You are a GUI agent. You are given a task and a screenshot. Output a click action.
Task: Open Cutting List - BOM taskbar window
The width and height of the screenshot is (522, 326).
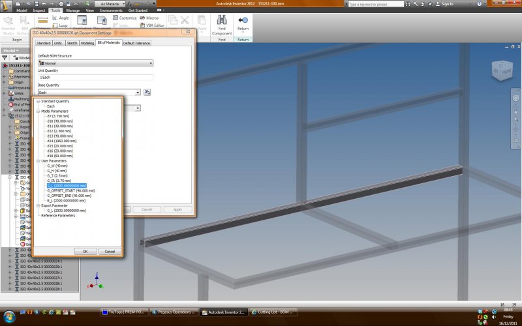pos(273,312)
